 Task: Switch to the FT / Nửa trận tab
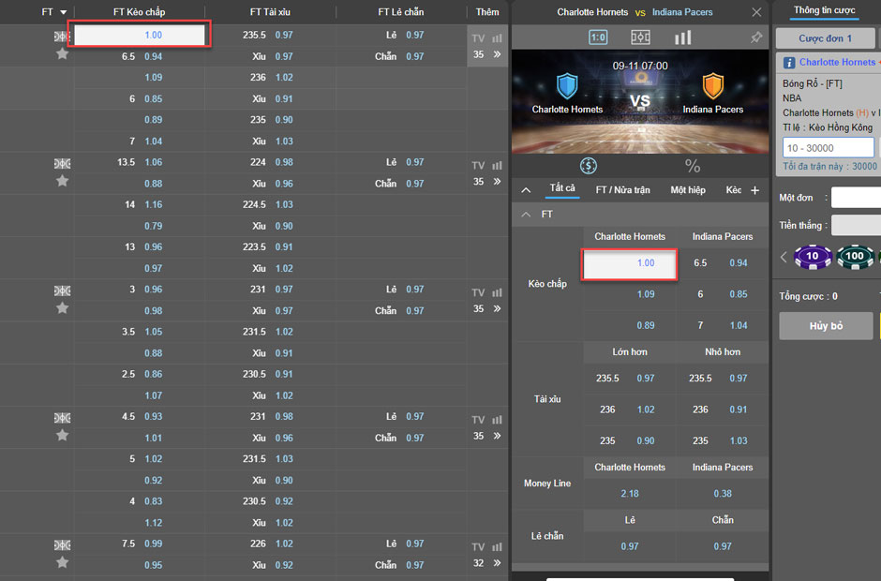[622, 190]
